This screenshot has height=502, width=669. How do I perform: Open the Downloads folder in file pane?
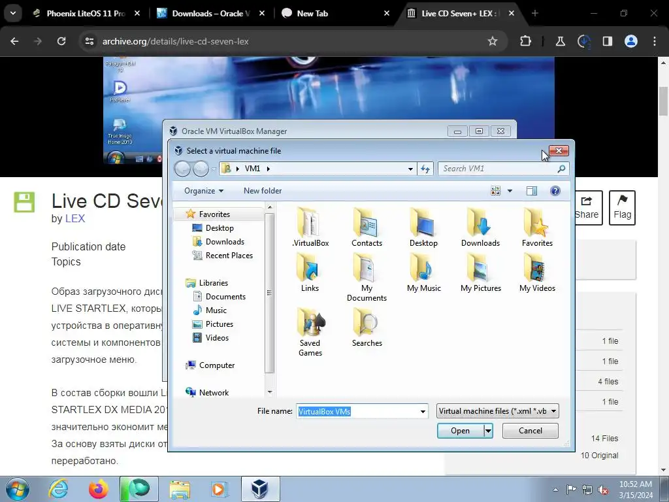tap(480, 227)
